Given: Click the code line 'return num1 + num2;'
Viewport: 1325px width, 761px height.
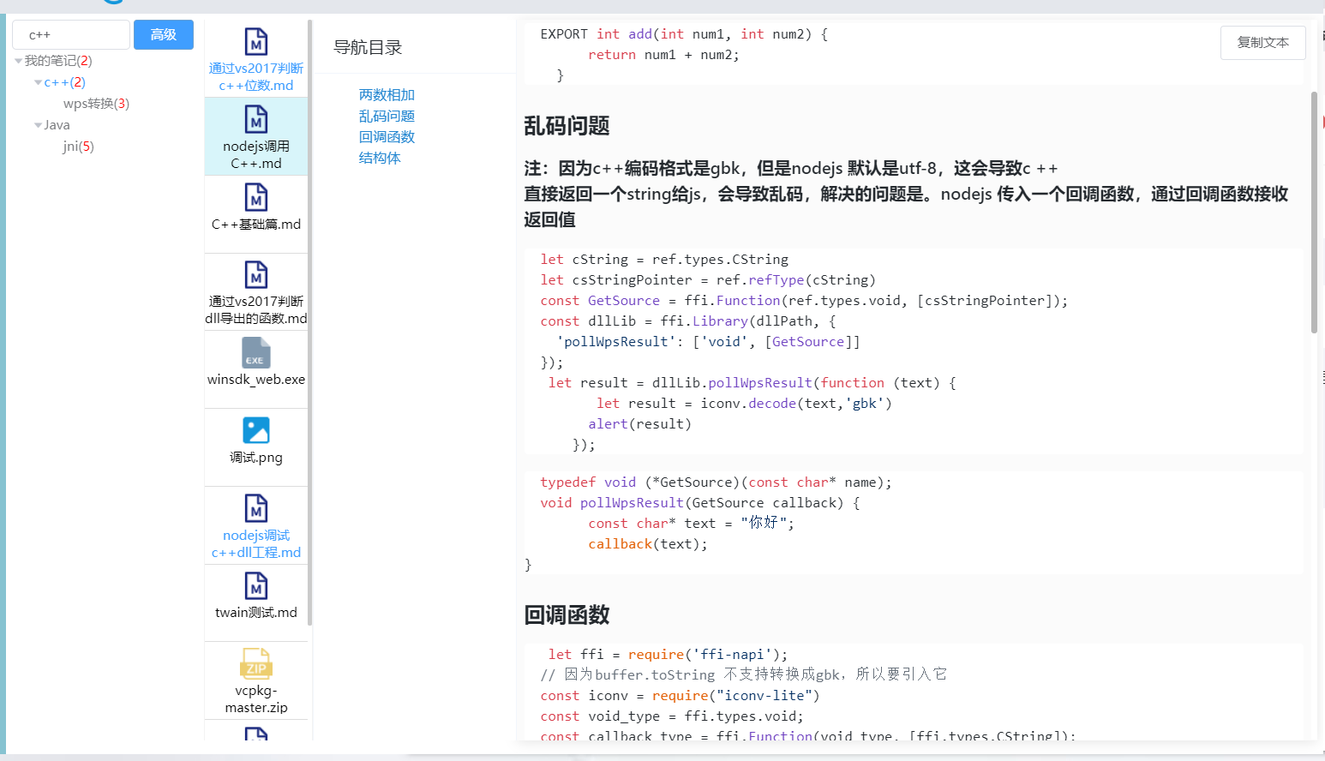Looking at the screenshot, I should point(663,54).
